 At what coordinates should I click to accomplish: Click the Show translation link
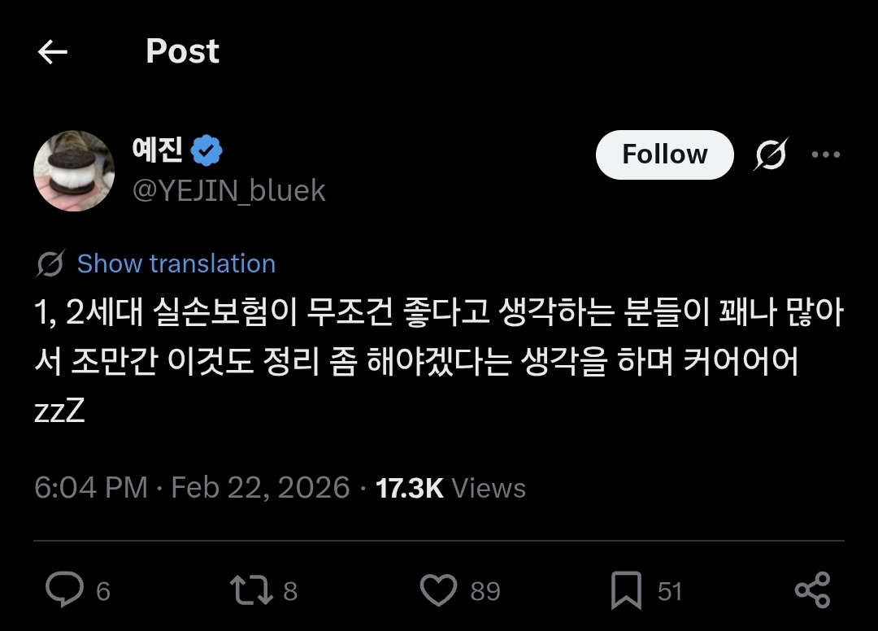[x=176, y=263]
